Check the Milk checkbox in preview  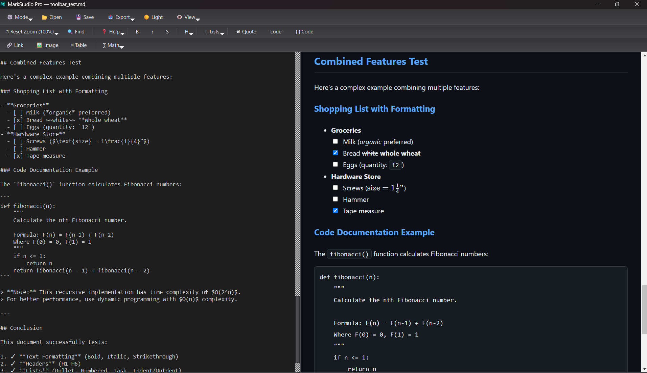[335, 141]
